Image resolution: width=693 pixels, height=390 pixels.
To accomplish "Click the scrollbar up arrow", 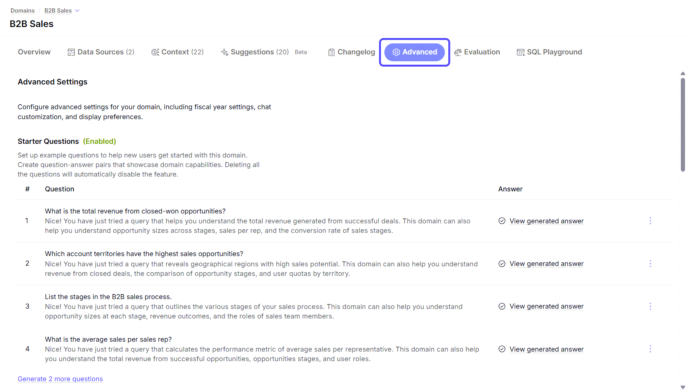I will 683,73.
